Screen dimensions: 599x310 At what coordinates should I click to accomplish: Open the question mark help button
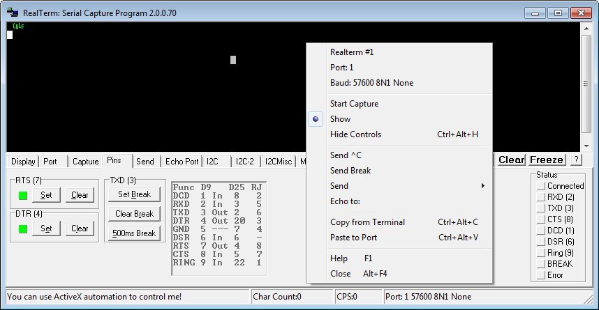[x=576, y=160]
